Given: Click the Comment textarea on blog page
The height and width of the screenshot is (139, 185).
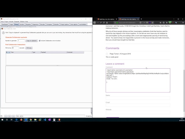Looking at the screenshot, I should 138,81.
